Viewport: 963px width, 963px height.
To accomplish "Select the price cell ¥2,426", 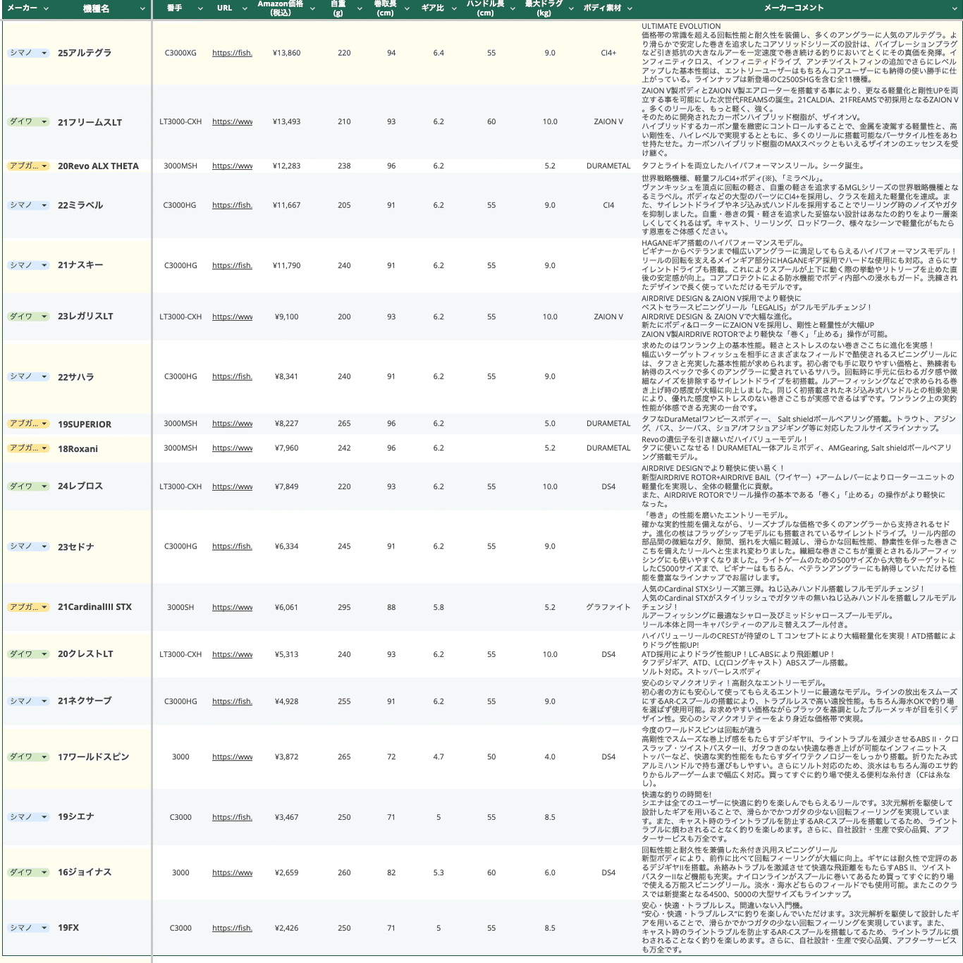I will pyautogui.click(x=287, y=928).
